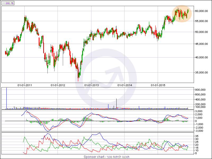
Task: Click the 01-01-2011 date label
Action: pos(25,85)
